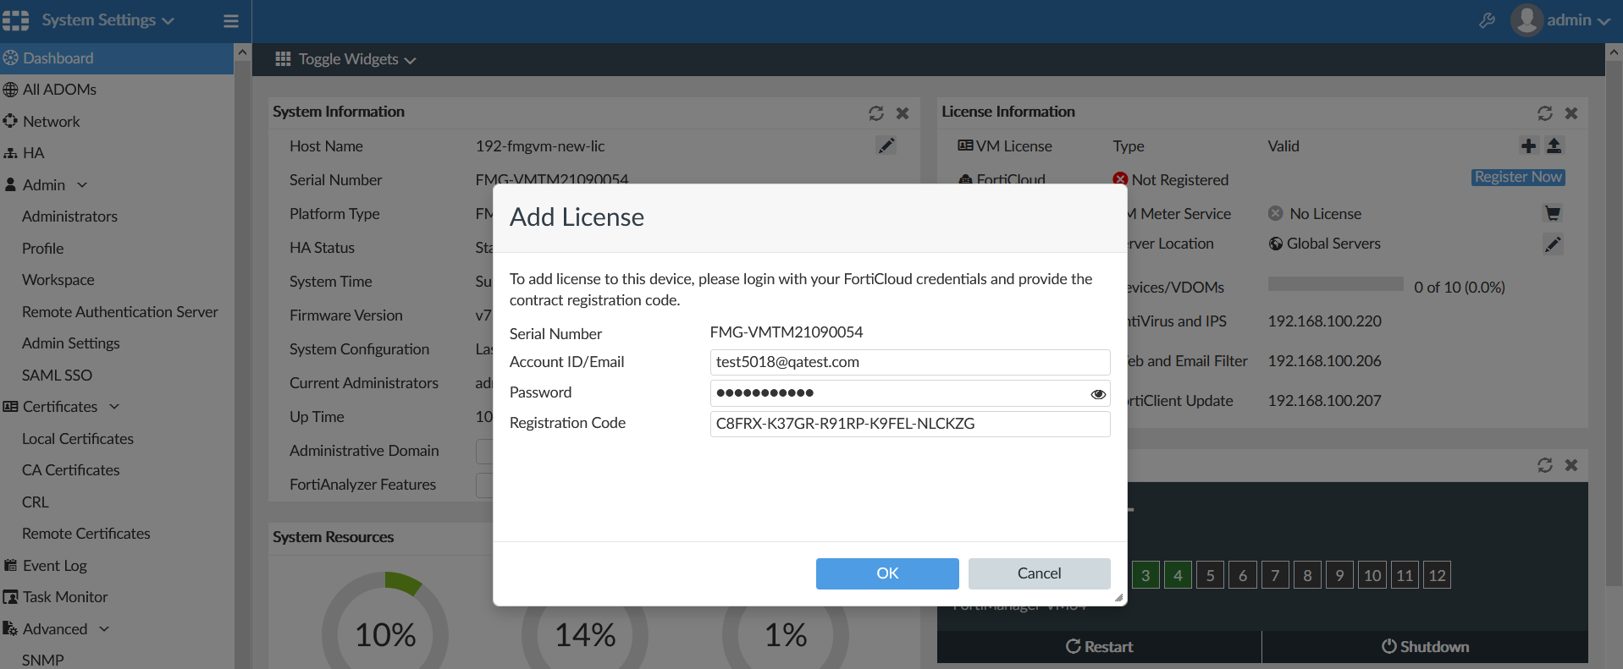Select Administrators in the sidebar
This screenshot has height=669, width=1623.
(x=69, y=217)
